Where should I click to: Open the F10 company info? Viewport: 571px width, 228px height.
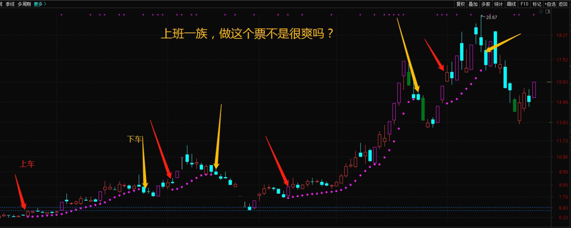coord(524,4)
